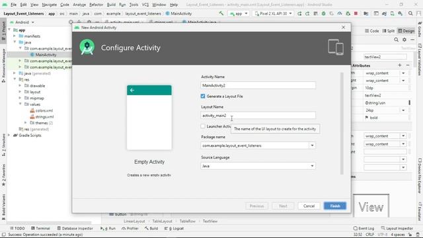Expand Gradle Scripts node
The width and height of the screenshot is (423, 238).
point(9,135)
